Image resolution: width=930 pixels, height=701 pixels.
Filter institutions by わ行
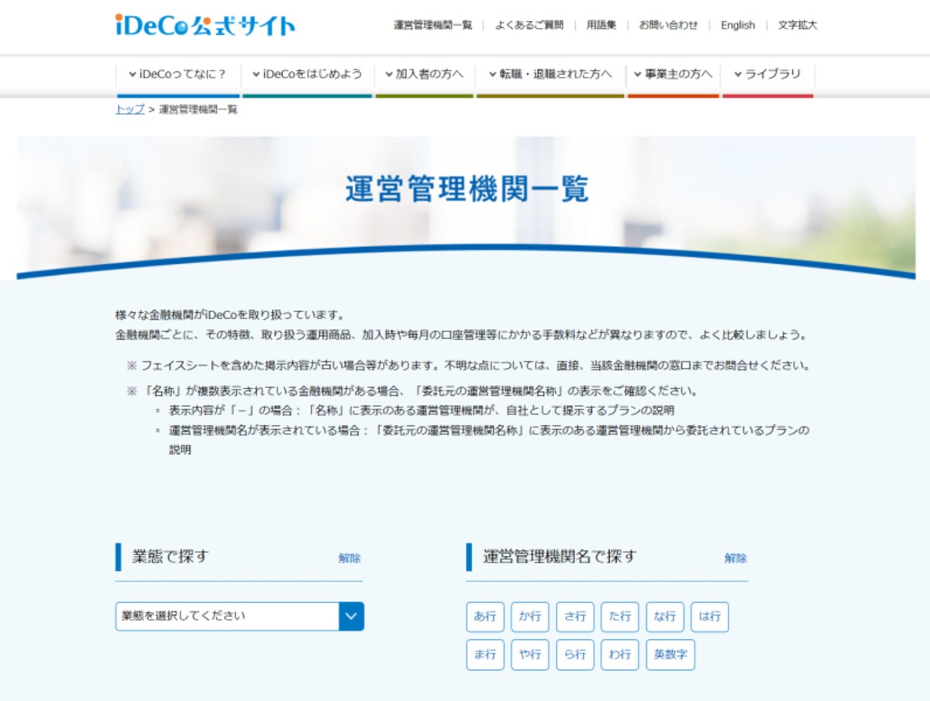click(620, 655)
